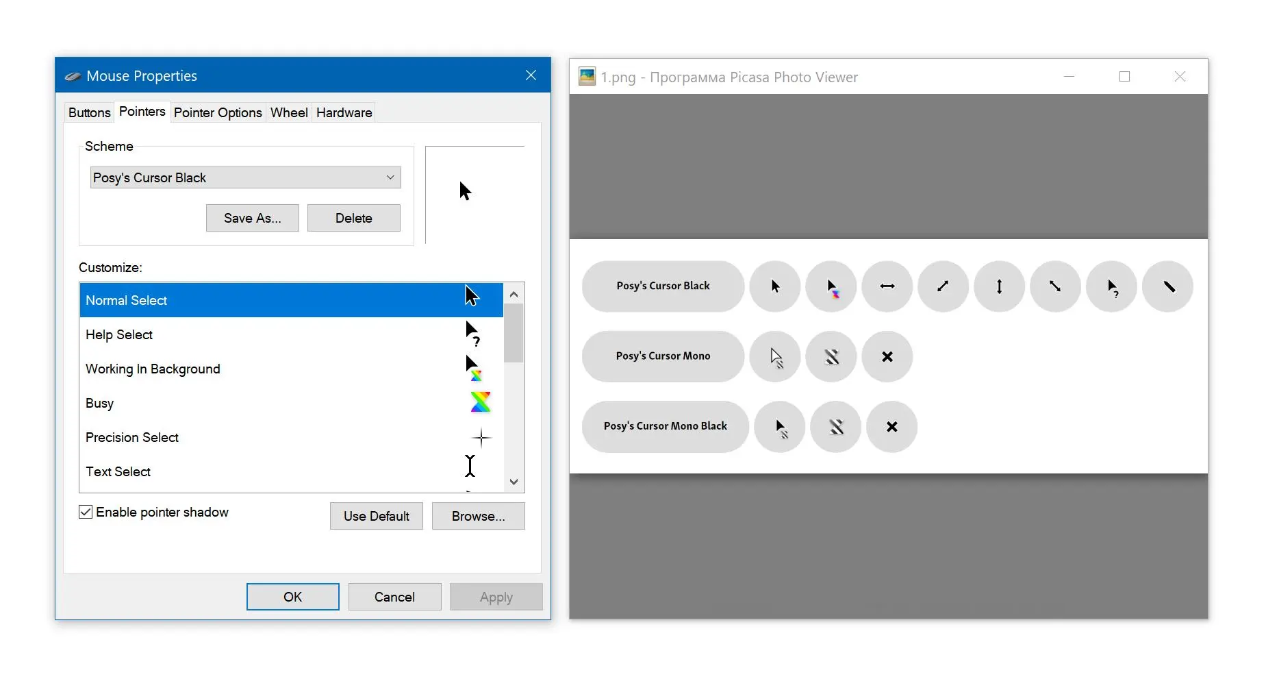Viewport: 1266px width, 679px height.
Task: Click the Posy's Cursor Mono Black label pill
Action: pyautogui.click(x=666, y=426)
